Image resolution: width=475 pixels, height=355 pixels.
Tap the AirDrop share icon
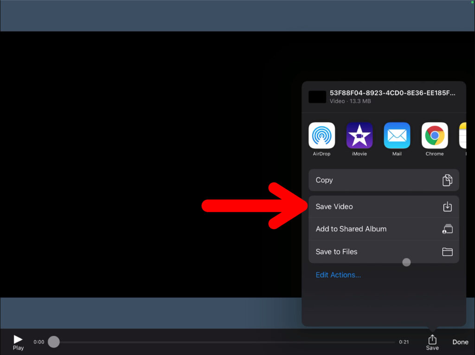click(321, 135)
